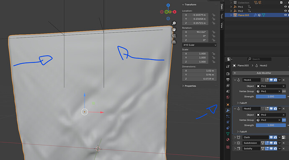The height and width of the screenshot is (160, 289).
Task: Expand the Cloth modifier panel
Action: pyautogui.click(x=235, y=137)
